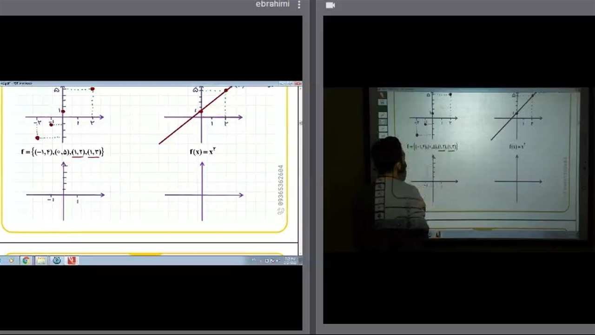The image size is (595, 335).
Task: Click the presenter name ebrahimi
Action: tap(272, 4)
